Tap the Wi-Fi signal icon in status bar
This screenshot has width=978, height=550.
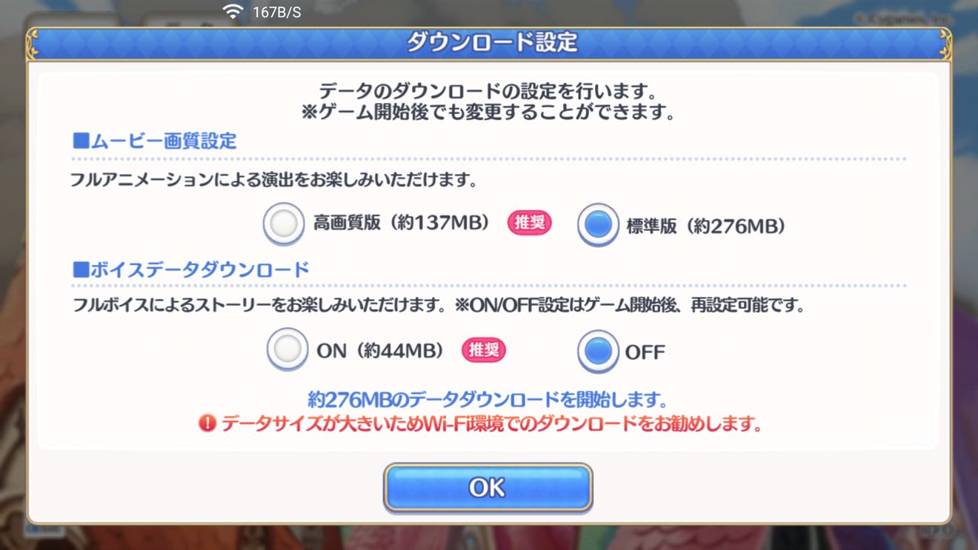pyautogui.click(x=233, y=12)
